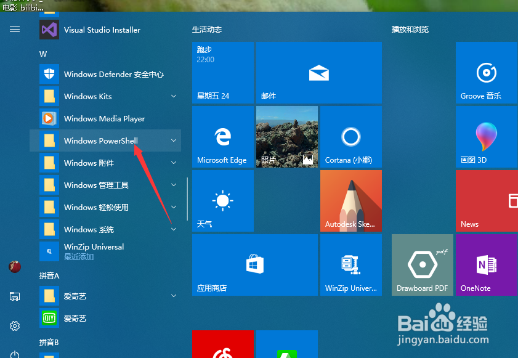This screenshot has height=358, width=518.
Task: Launch 爱奇艺 app with green icon
Action: (x=105, y=318)
